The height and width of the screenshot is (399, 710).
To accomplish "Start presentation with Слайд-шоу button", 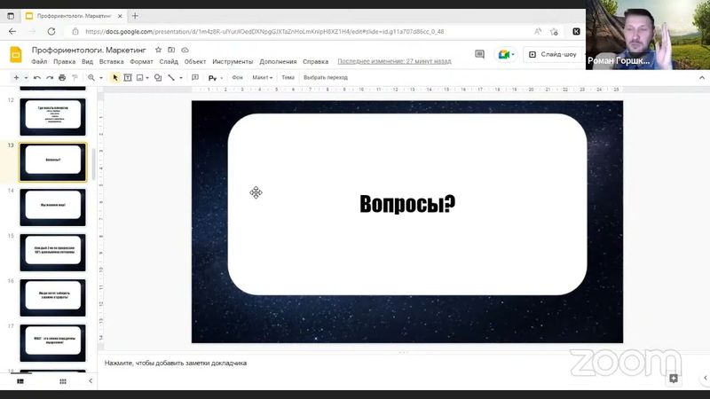I will click(x=553, y=54).
